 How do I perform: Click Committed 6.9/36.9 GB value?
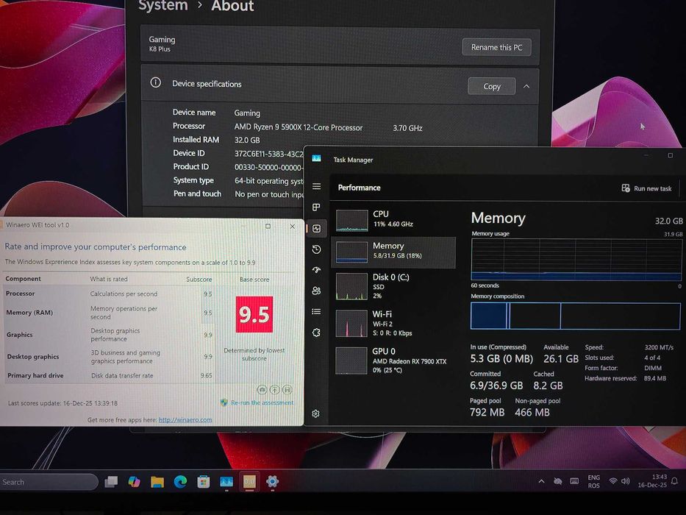coord(496,386)
